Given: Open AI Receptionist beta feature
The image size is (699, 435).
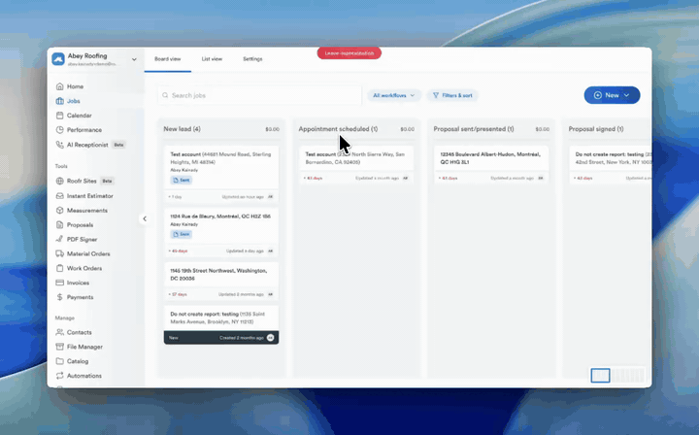Looking at the screenshot, I should (x=90, y=145).
